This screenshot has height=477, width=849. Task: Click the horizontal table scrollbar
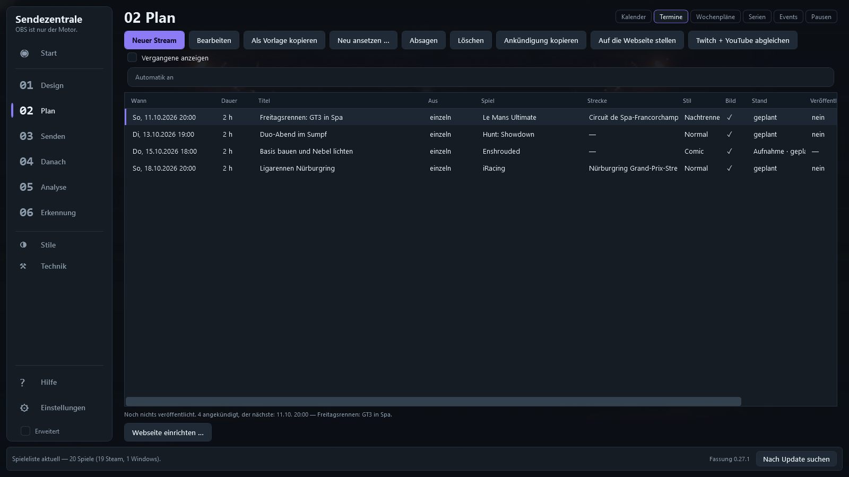pos(434,401)
